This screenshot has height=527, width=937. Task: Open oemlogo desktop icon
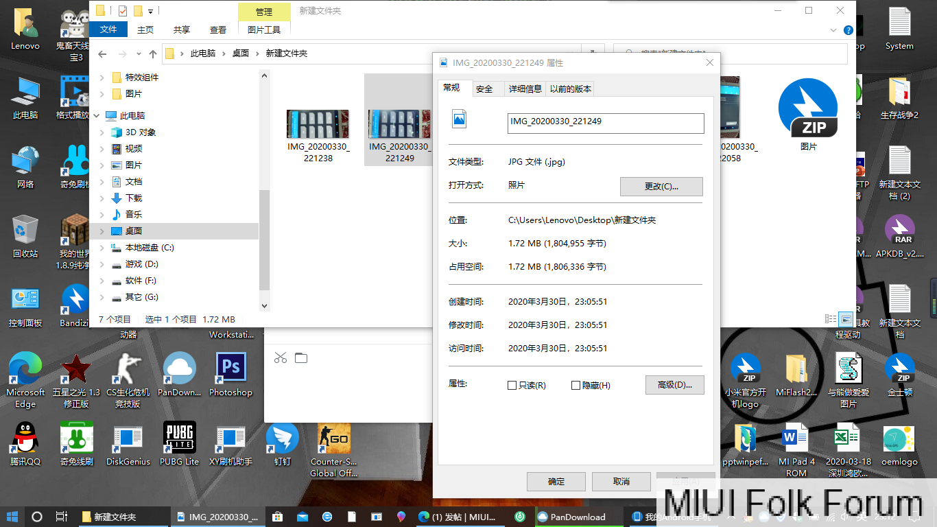[x=899, y=443]
